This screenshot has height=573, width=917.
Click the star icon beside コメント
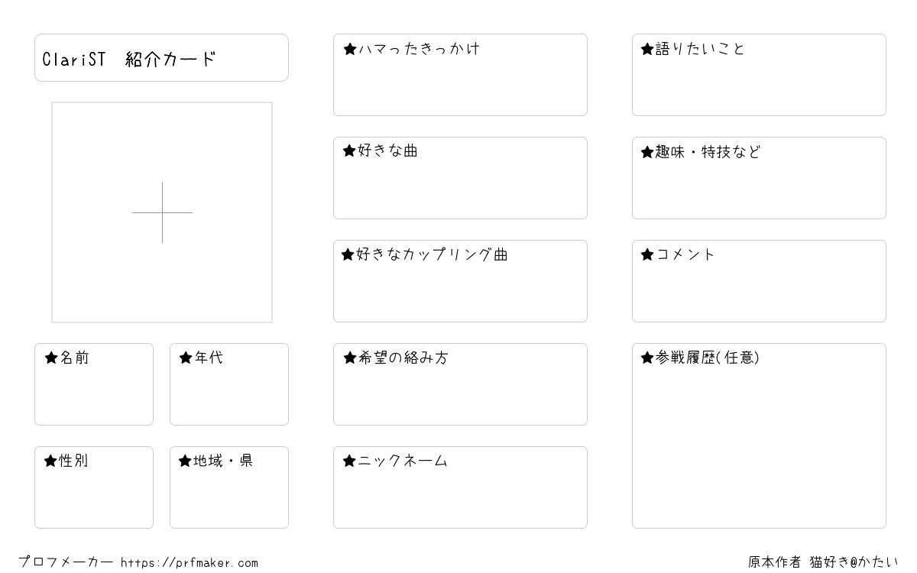coord(647,254)
